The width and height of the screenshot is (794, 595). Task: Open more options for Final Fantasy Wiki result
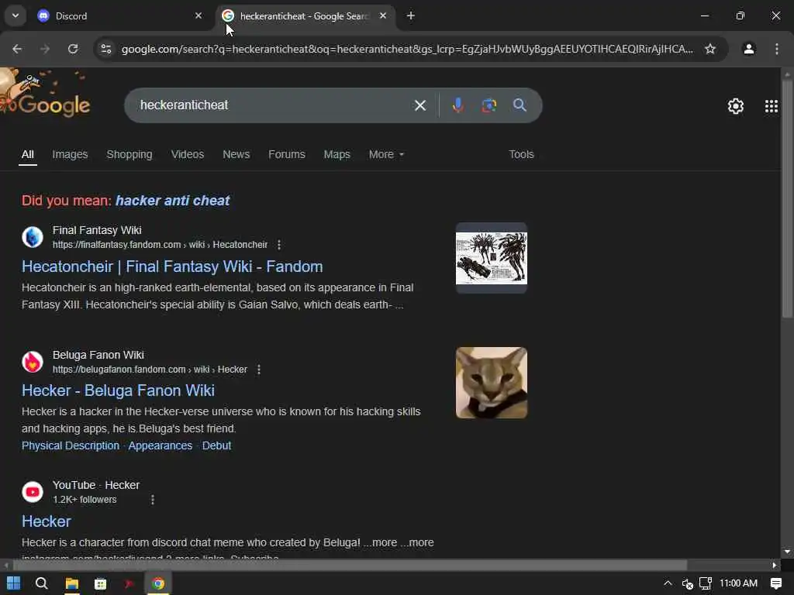(279, 245)
